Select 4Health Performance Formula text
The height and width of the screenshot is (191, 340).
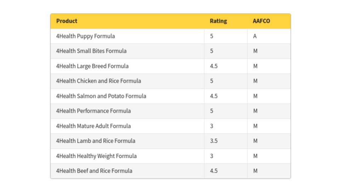(x=93, y=111)
